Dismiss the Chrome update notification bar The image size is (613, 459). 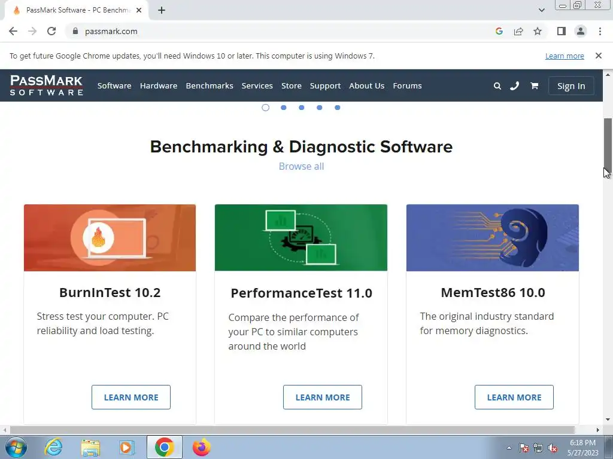pyautogui.click(x=599, y=56)
